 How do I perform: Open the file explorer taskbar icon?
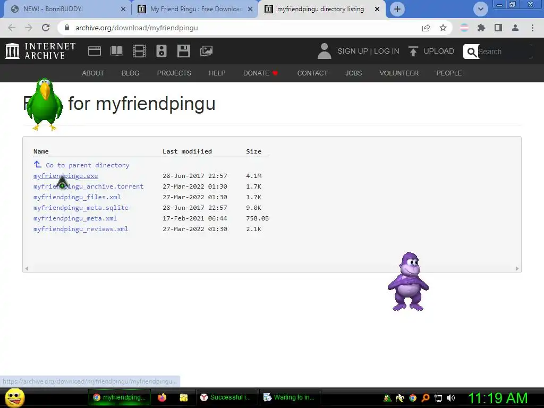click(x=183, y=397)
